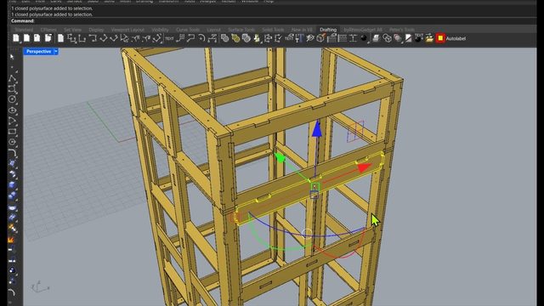This screenshot has height=306, width=544.
Task: Switch to the Standard toolbar tab
Action: point(25,30)
